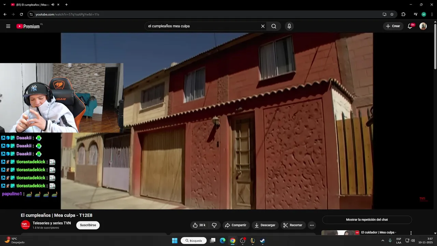Bookmark this page with the star icon

(392, 14)
